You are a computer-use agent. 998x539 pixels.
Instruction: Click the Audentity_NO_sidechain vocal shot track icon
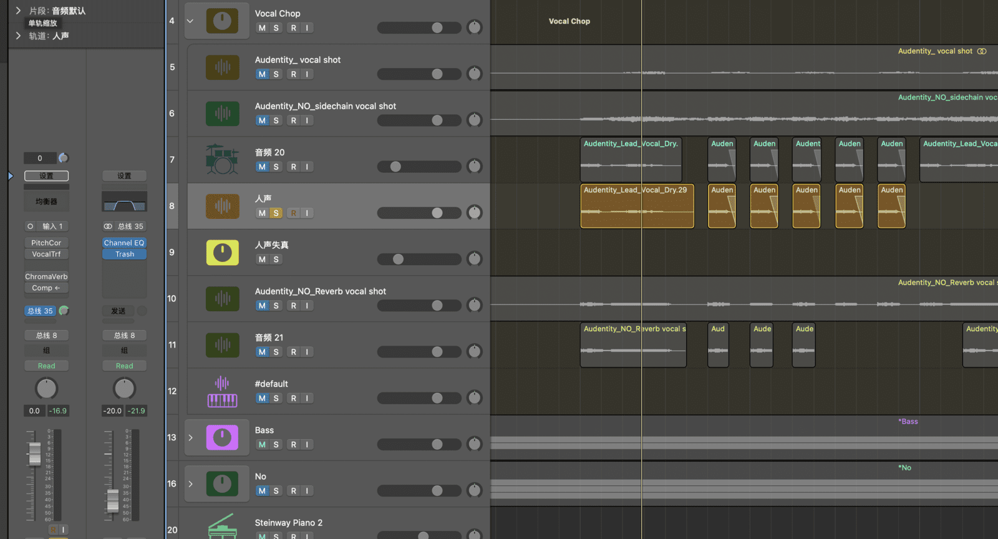222,113
